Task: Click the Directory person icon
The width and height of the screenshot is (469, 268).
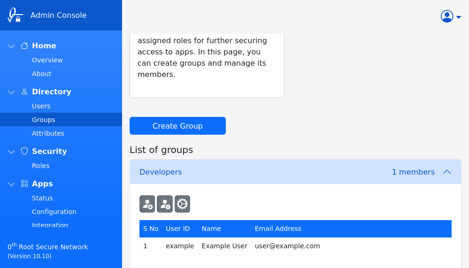Action: click(24, 92)
